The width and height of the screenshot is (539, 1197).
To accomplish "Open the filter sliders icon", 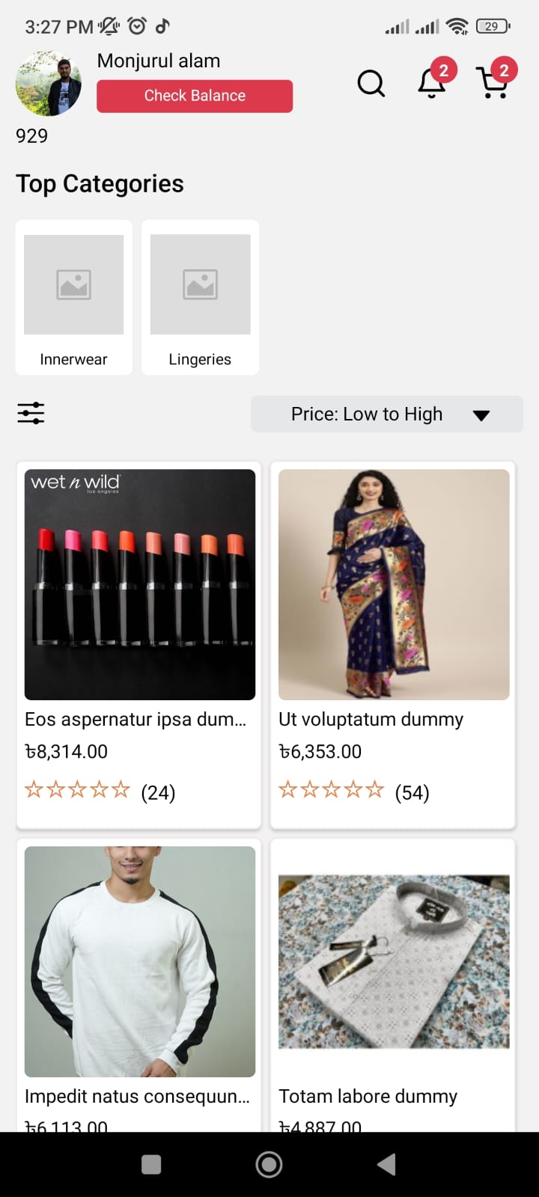I will point(31,413).
